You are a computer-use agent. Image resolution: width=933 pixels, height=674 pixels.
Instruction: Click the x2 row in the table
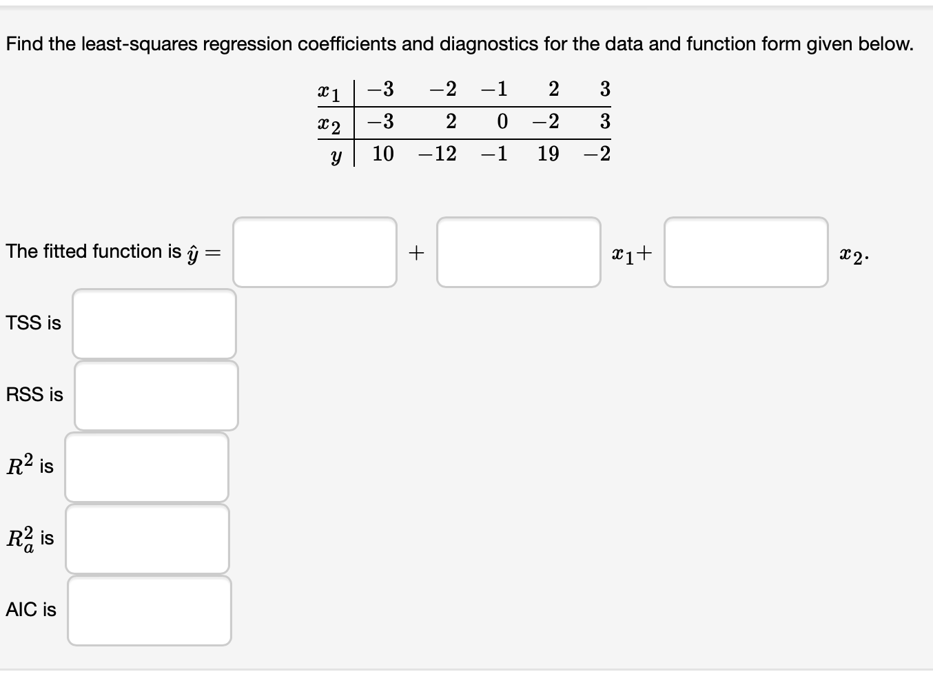pos(482,123)
